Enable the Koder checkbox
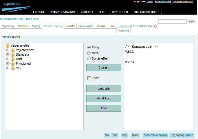198x139 pixels. 89,78
